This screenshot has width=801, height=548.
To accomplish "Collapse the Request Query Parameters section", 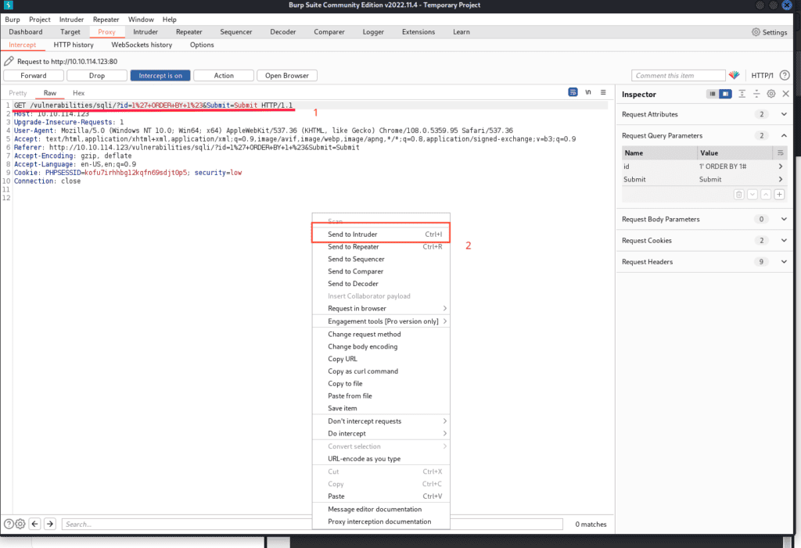I will point(784,136).
